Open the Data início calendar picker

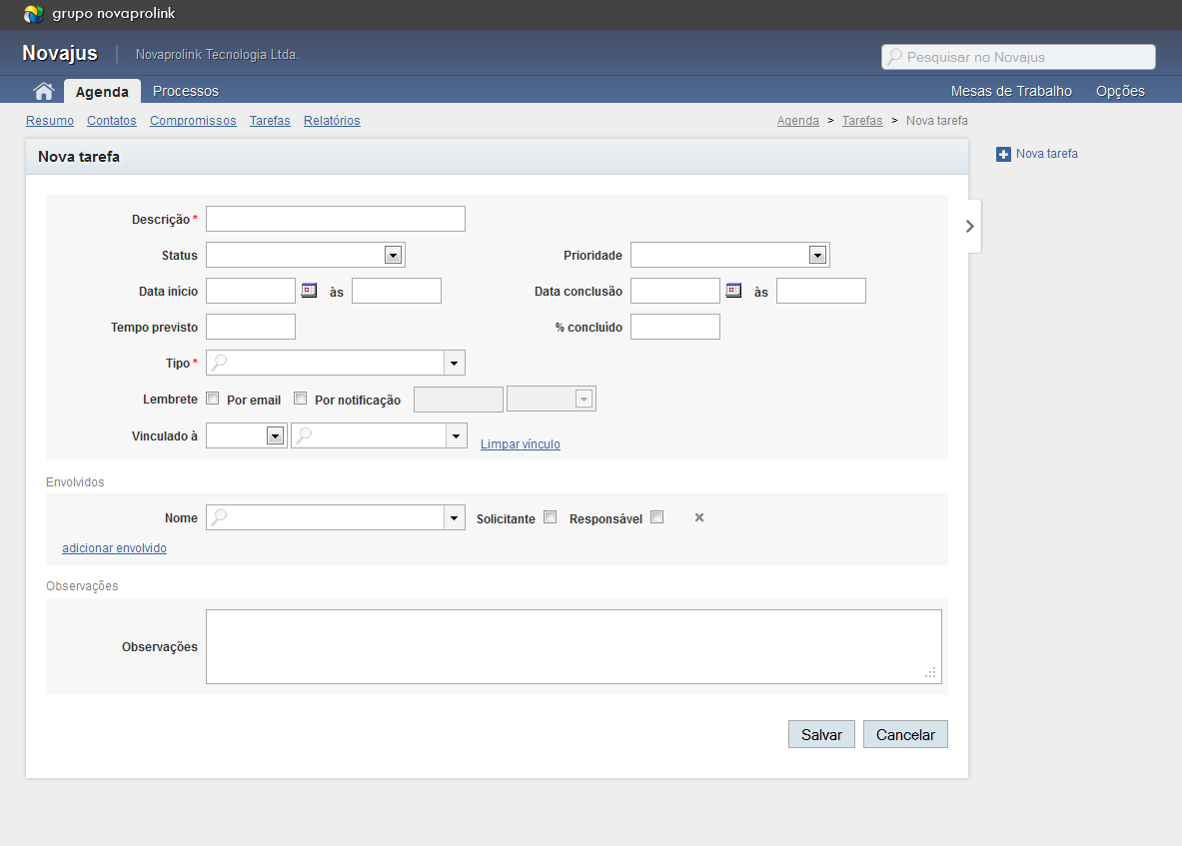tap(309, 291)
